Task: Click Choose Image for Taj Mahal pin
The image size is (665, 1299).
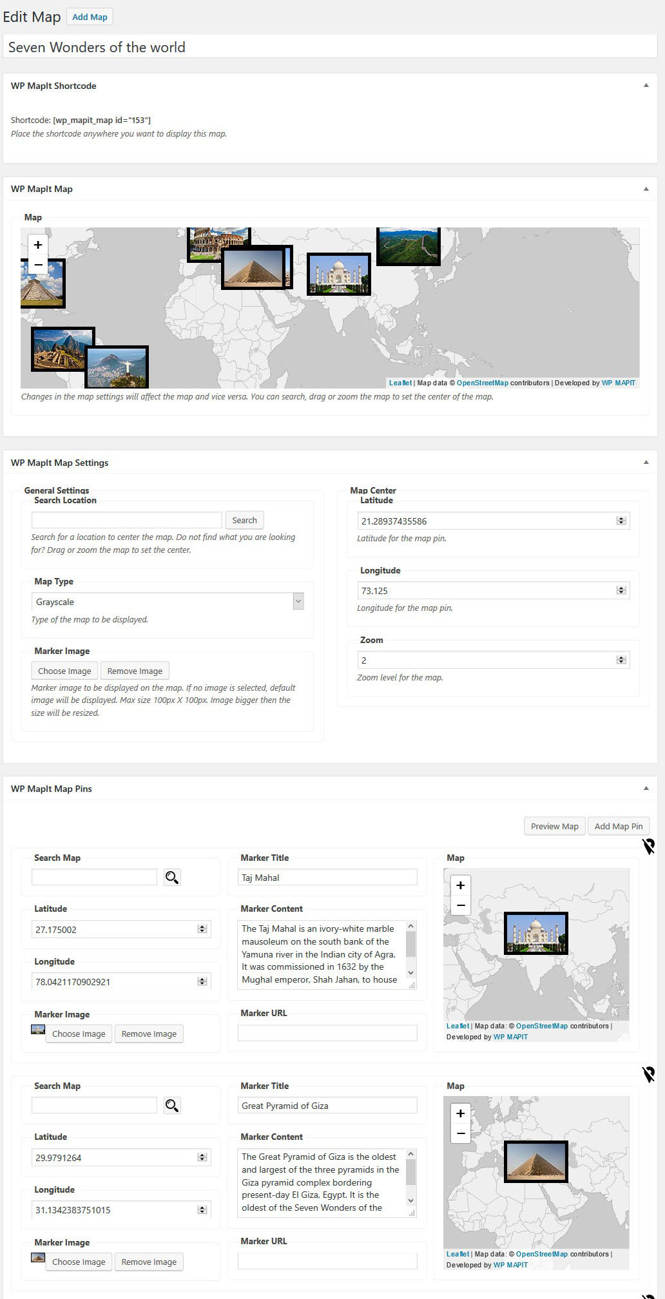Action: (x=79, y=1034)
